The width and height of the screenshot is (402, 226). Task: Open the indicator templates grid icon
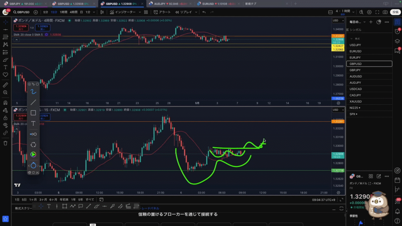click(x=146, y=12)
